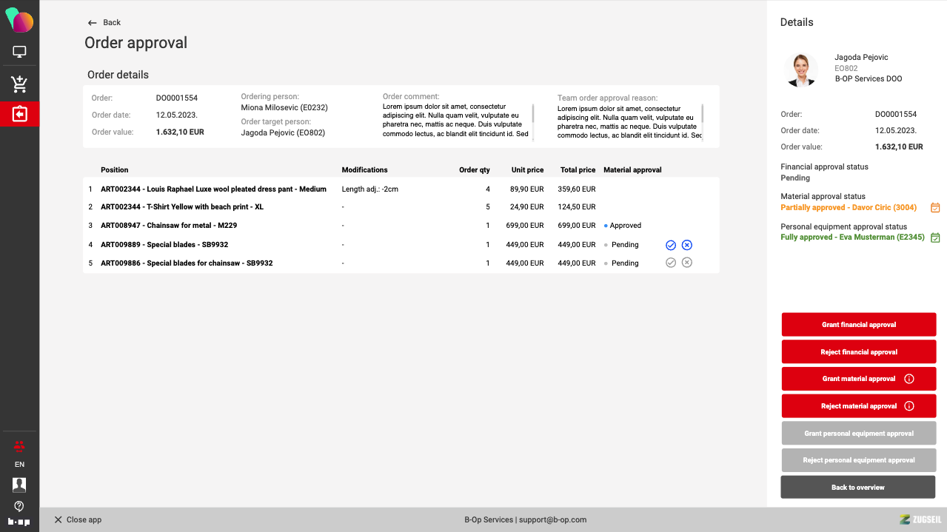Click info icon on Grant material approval
Screen dimensions: 947x532
pyautogui.click(x=909, y=379)
